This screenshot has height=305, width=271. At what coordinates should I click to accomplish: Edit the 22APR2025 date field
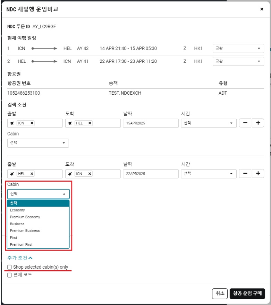(x=151, y=174)
